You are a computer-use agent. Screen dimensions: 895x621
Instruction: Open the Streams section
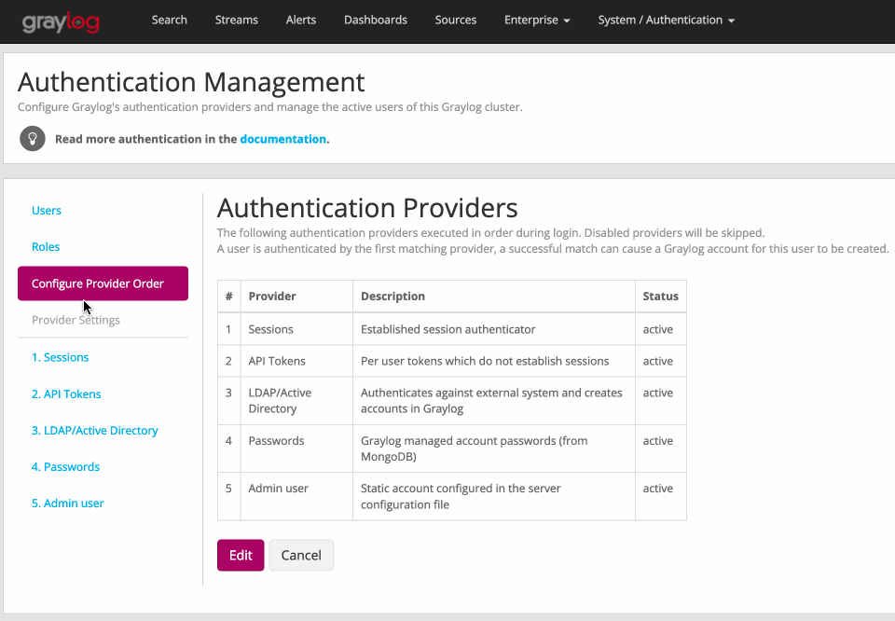click(x=236, y=20)
